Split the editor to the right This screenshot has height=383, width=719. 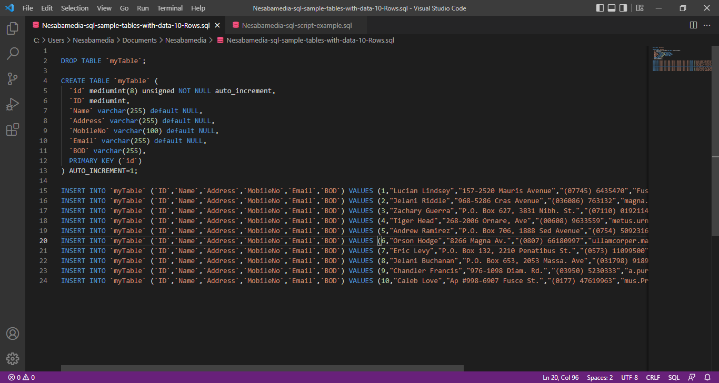point(693,25)
